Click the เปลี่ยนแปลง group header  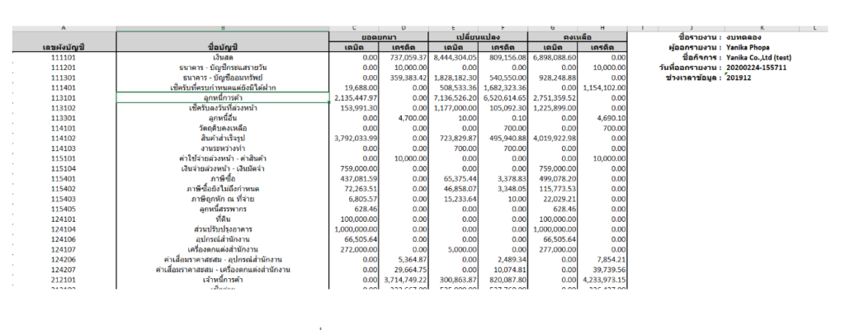tap(478, 37)
